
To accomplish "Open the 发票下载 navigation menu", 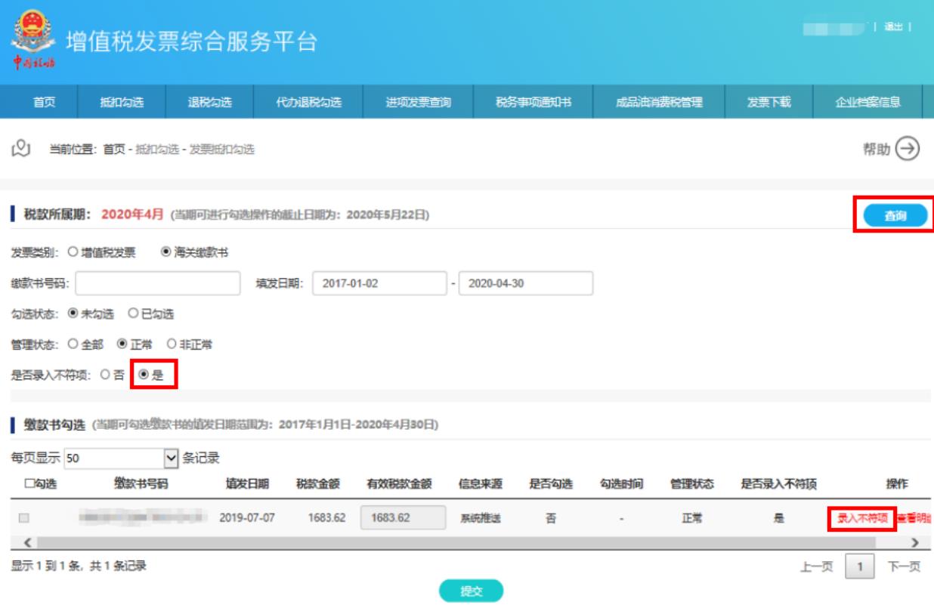I will [x=769, y=104].
